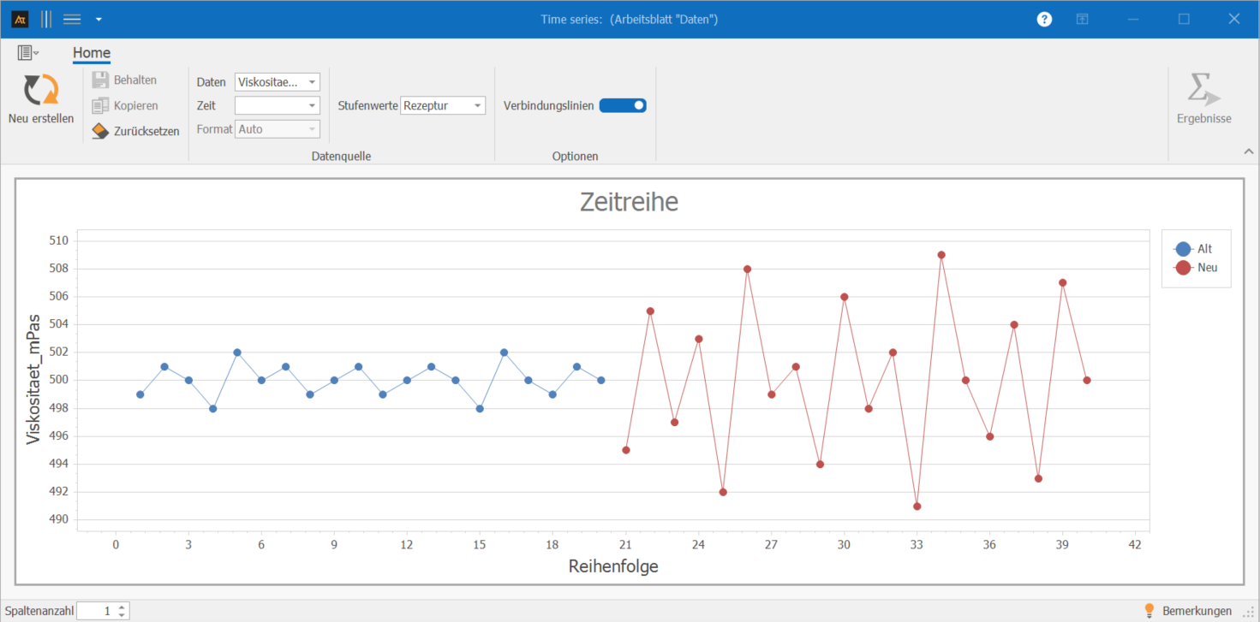This screenshot has width=1260, height=622.
Task: Click the application logo in title bar
Action: [x=20, y=19]
